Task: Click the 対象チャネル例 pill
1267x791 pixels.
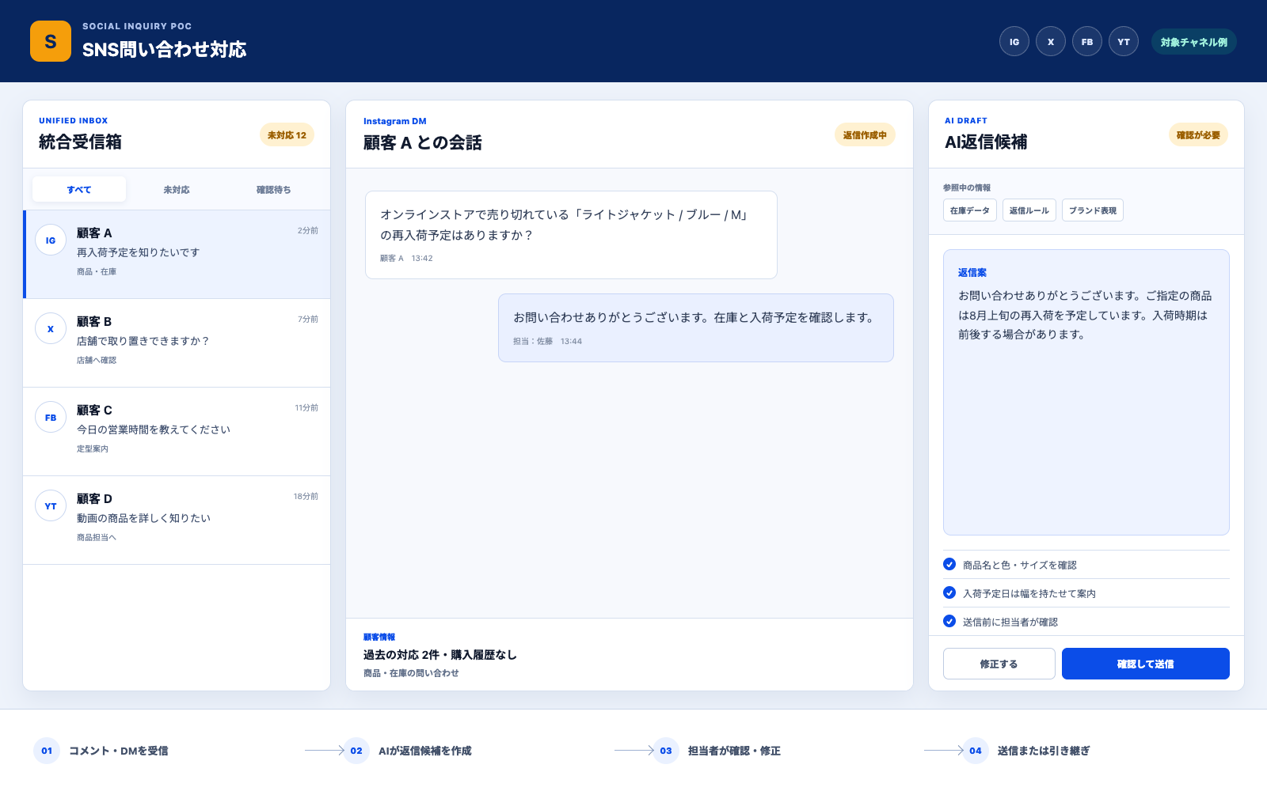Action: point(1194,42)
